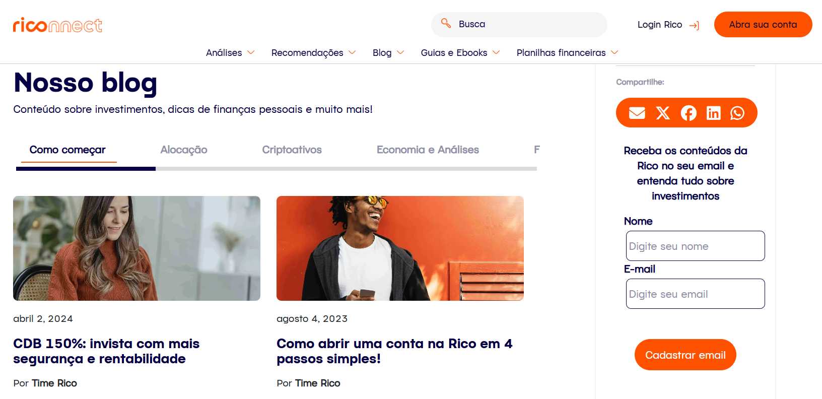Expand the Guias e Ebooks menu
The width and height of the screenshot is (822, 399).
tap(460, 52)
